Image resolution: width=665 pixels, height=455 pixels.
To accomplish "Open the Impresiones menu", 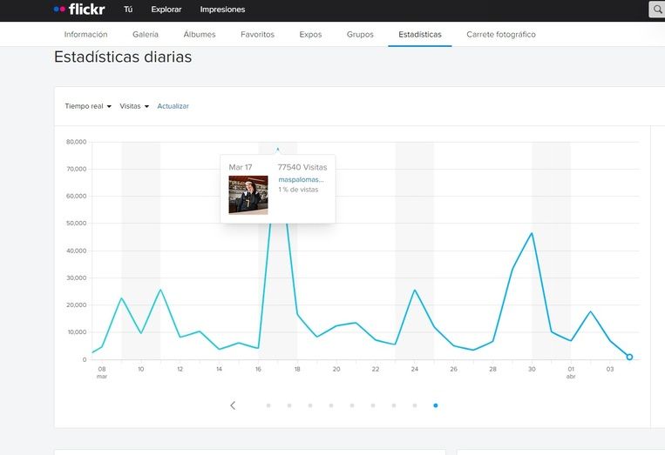I will click(222, 10).
